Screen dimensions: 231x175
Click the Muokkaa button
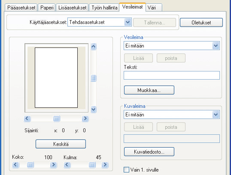tap(149, 90)
